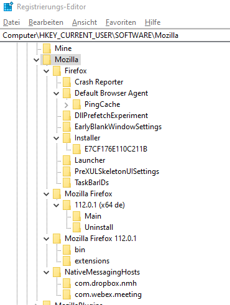Screen dimensions: 230x305
Task: Click the PreXULSkeletonUISettings folder icon
Action: pyautogui.click(x=67, y=171)
